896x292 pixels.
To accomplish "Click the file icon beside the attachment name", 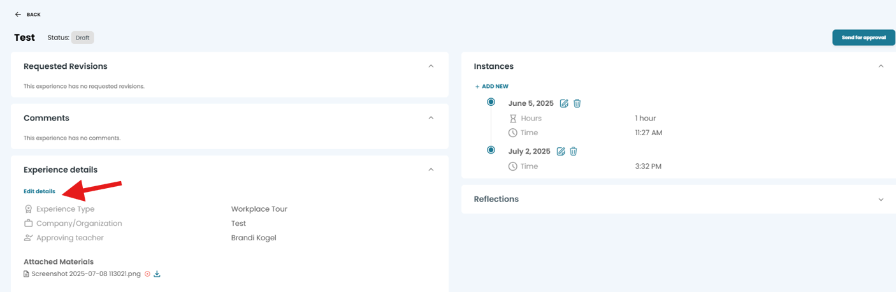I will point(26,274).
